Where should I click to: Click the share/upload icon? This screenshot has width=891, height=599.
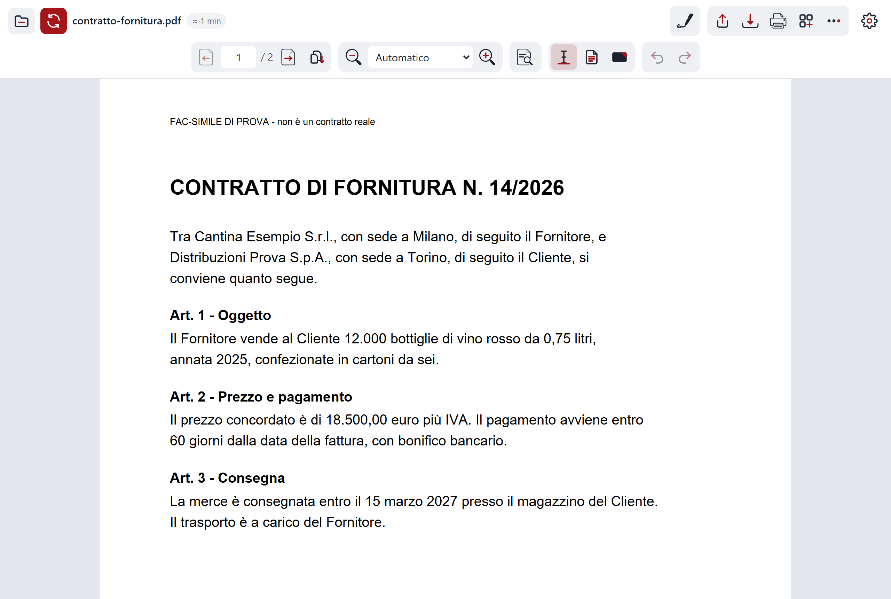coord(722,21)
